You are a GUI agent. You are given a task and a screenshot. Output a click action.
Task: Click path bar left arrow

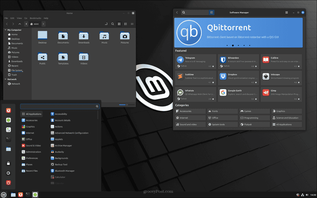[26, 24]
